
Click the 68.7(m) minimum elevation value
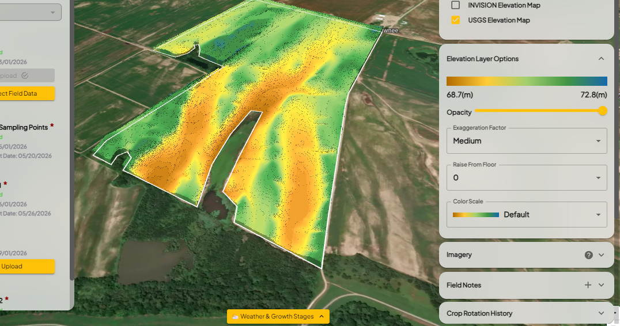459,95
